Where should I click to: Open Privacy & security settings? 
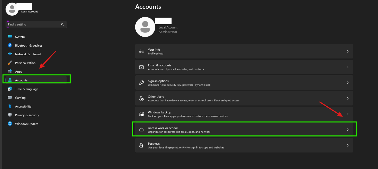coord(27,115)
